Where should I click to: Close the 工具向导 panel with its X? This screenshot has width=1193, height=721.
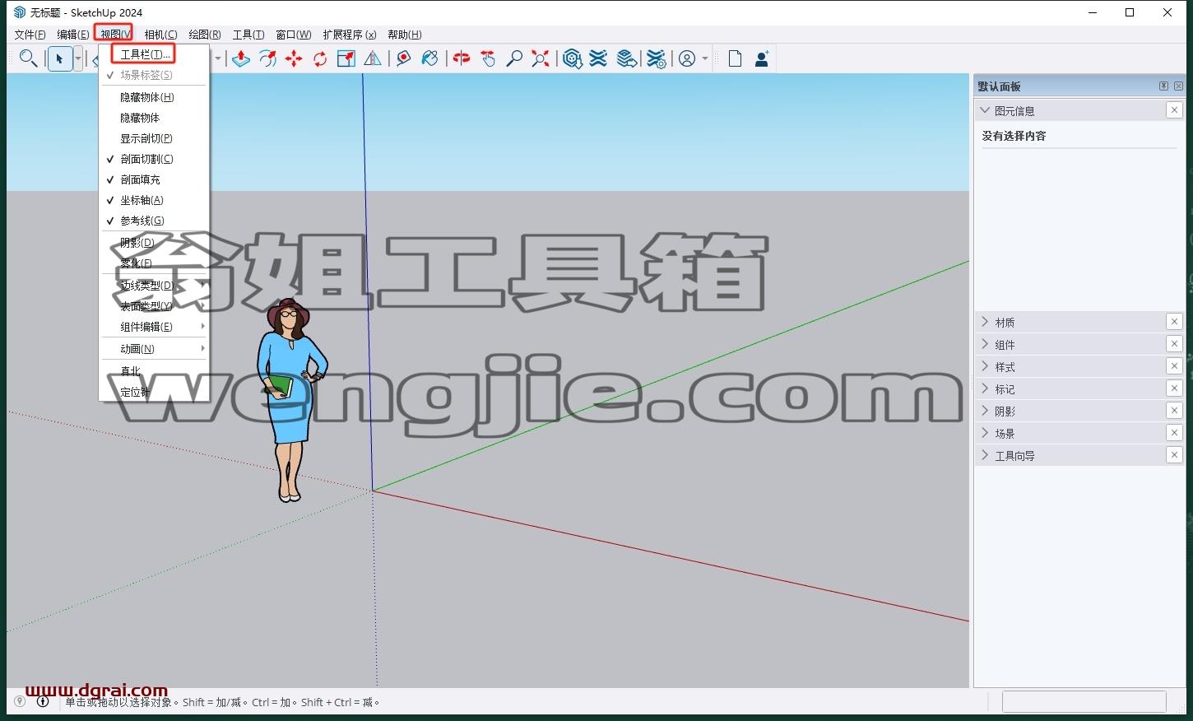1174,455
